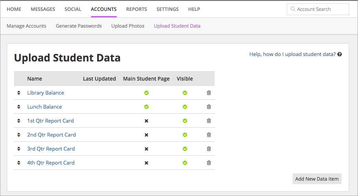This screenshot has width=358, height=196.
Task: Select the Upload Student Data tab
Action: pos(177,26)
